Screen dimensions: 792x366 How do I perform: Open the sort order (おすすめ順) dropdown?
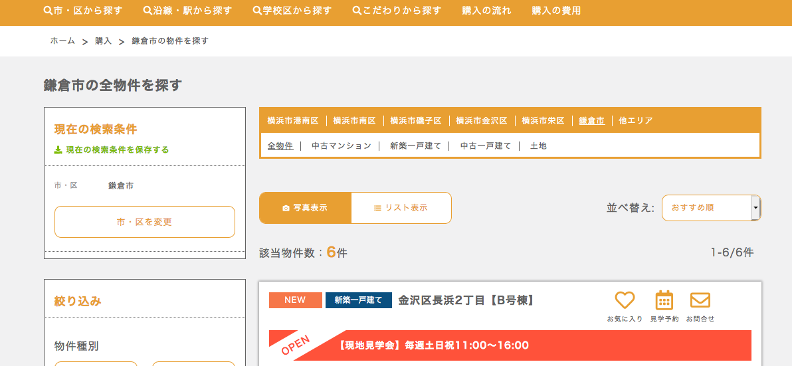click(711, 208)
